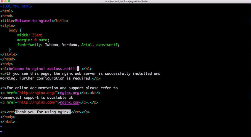Image resolution: width=251 pixels, height=137 pixels.
Task: Click the underlined 'nginx.org' link text
Action: click(70, 93)
